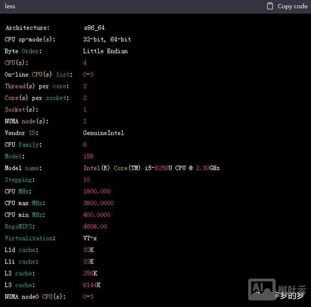Click the Stepping value '10'

(x=87, y=180)
